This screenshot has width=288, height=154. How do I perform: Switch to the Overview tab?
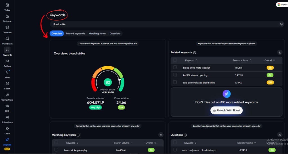point(57,34)
